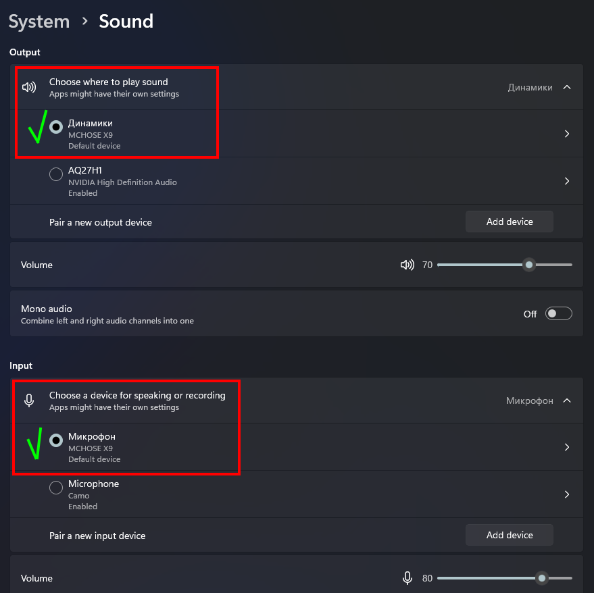Mute the input volume microphone icon
The image size is (594, 593).
(407, 578)
